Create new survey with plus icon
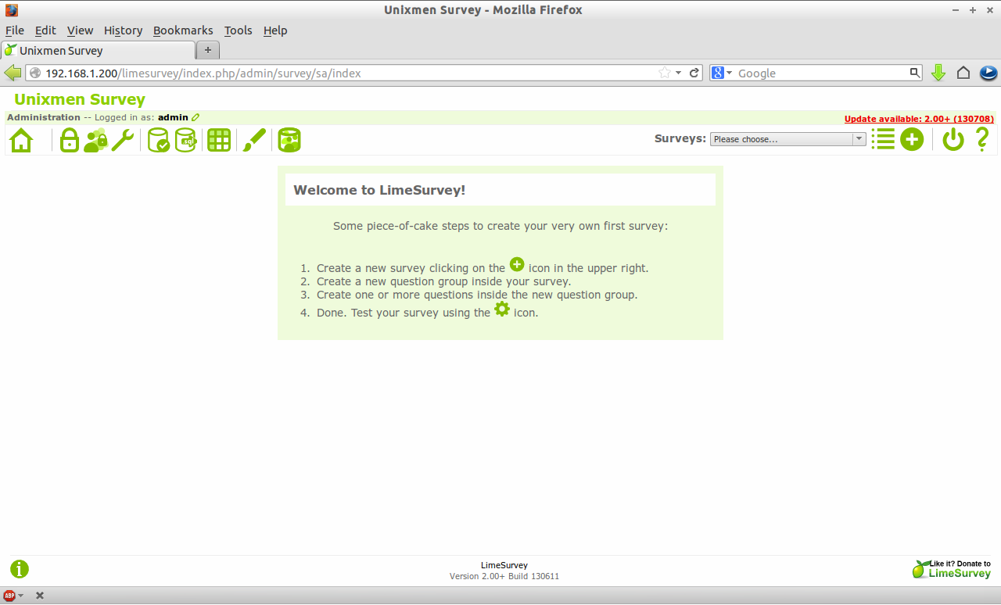Screen dimensions: 1001x605 [x=912, y=140]
